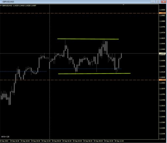Click the 1.14205 price scale label

click(x=162, y=66)
